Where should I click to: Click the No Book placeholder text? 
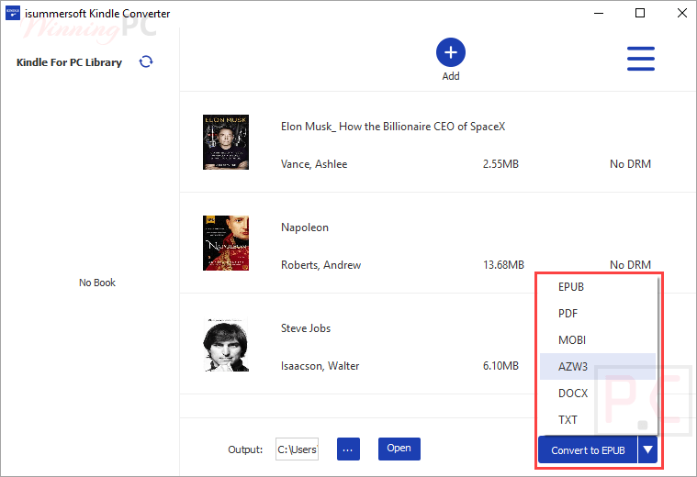(x=97, y=283)
